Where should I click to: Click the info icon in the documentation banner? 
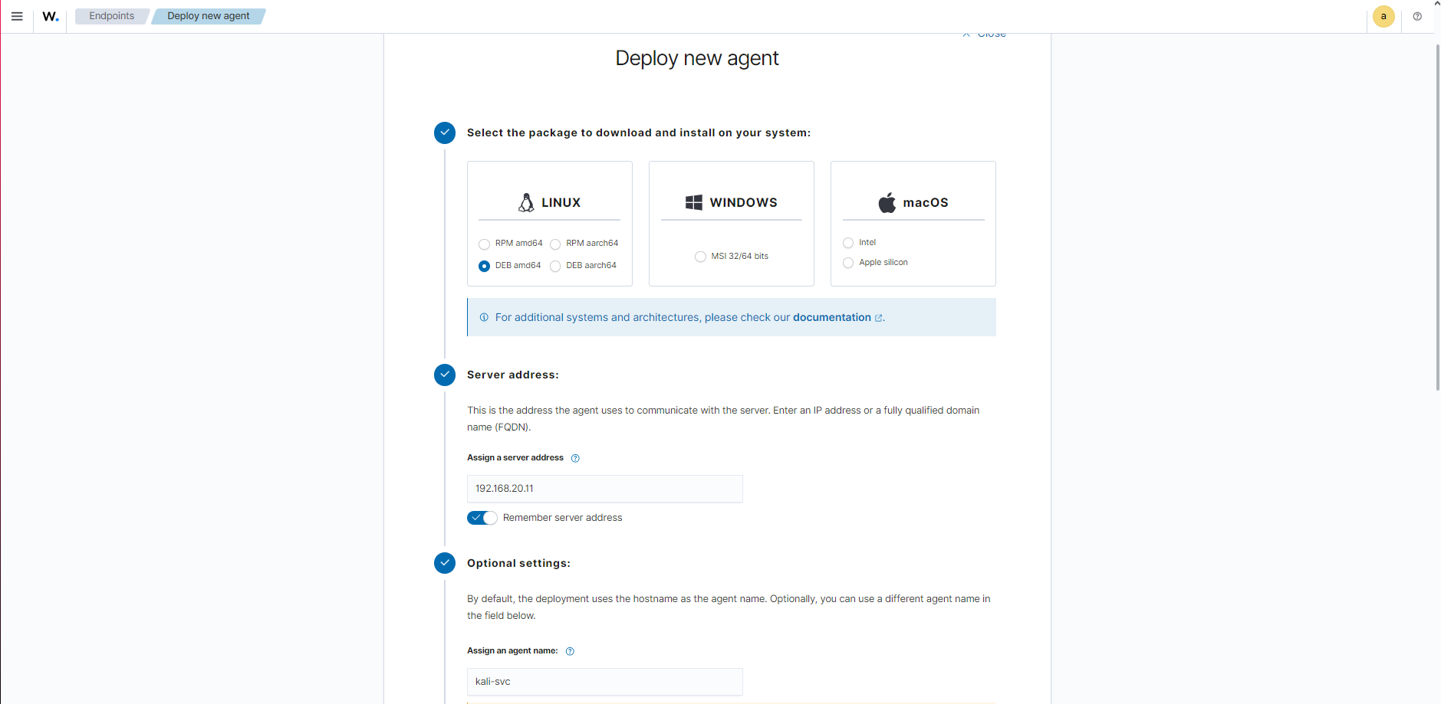[483, 316]
